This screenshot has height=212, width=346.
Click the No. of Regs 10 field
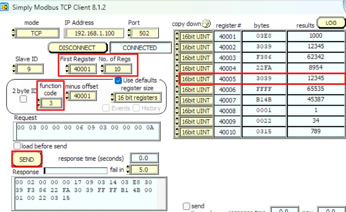(118, 69)
